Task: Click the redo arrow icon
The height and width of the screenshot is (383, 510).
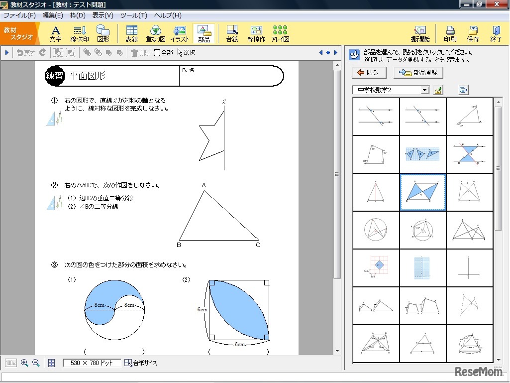Action: click(x=43, y=52)
